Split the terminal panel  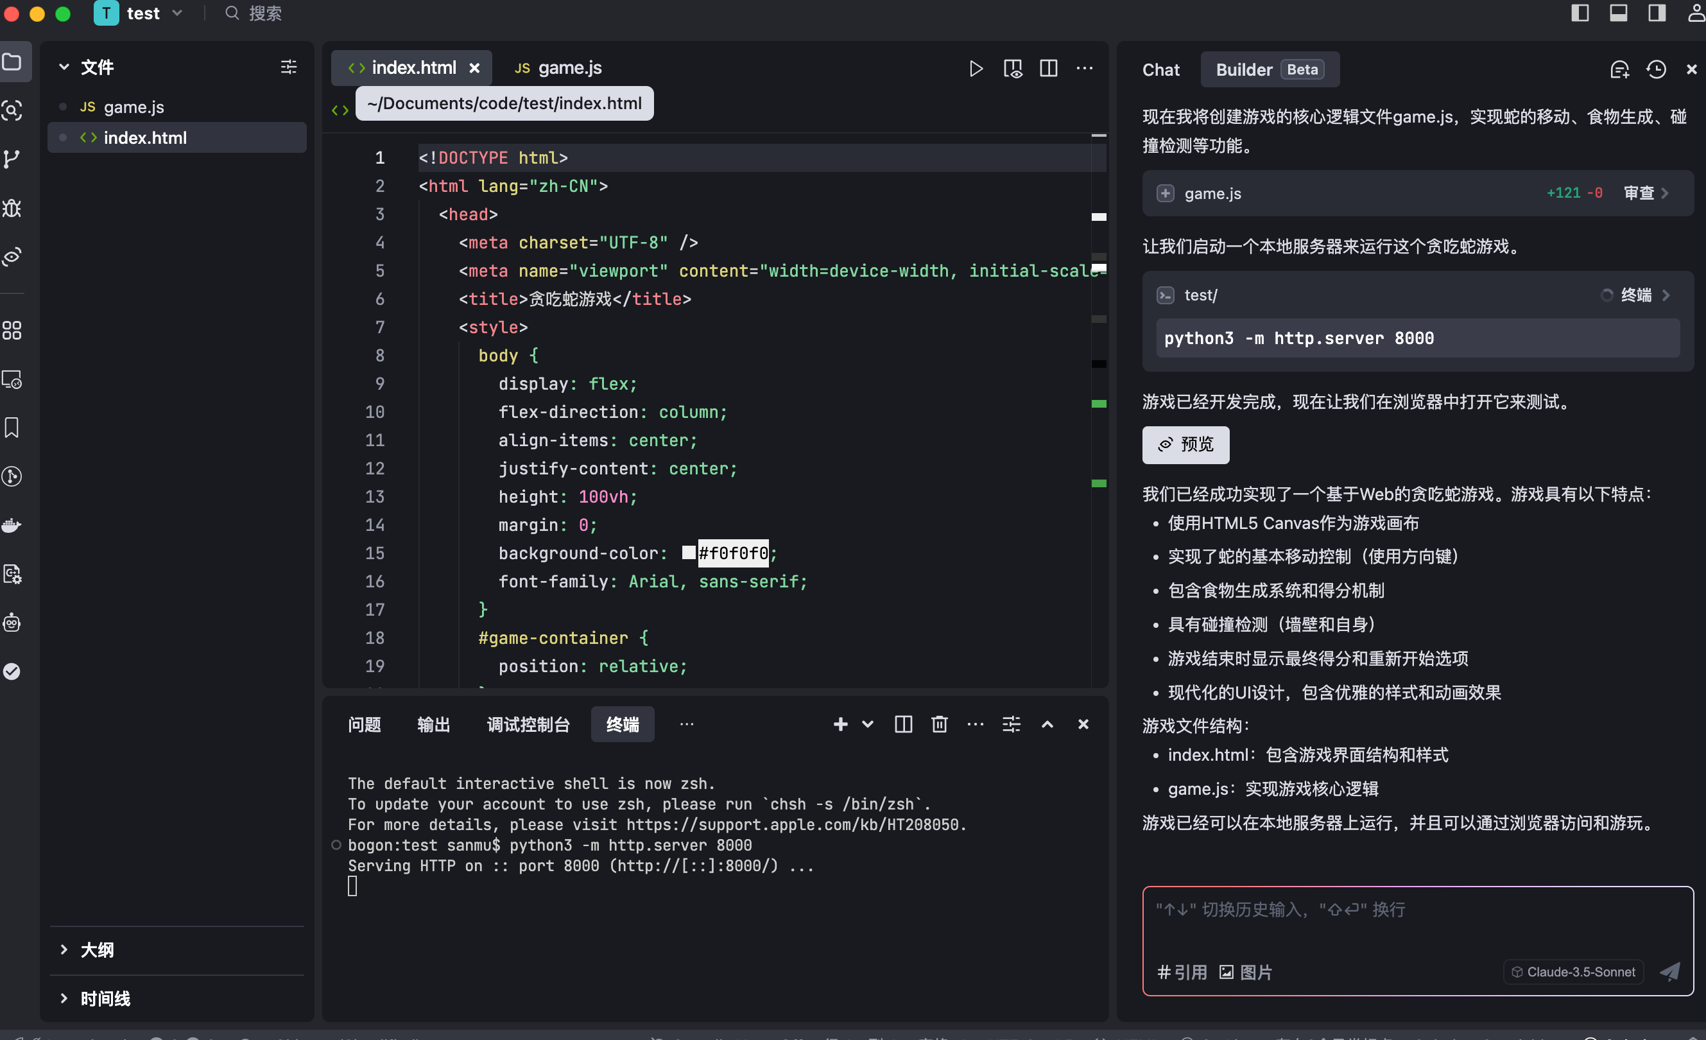904,724
